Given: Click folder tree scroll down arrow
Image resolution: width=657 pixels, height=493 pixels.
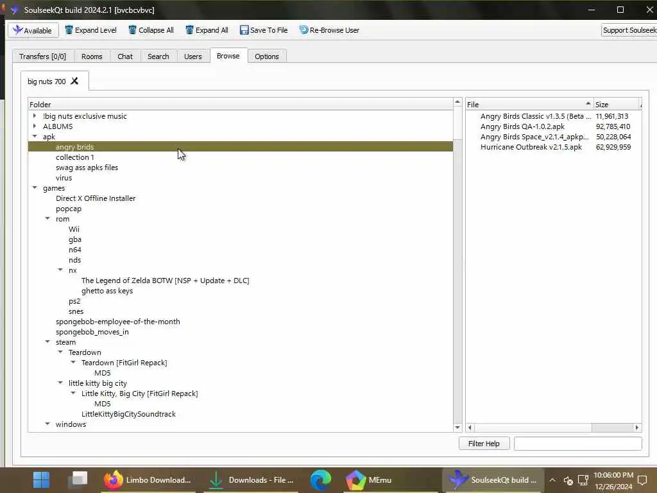Looking at the screenshot, I should click(457, 427).
